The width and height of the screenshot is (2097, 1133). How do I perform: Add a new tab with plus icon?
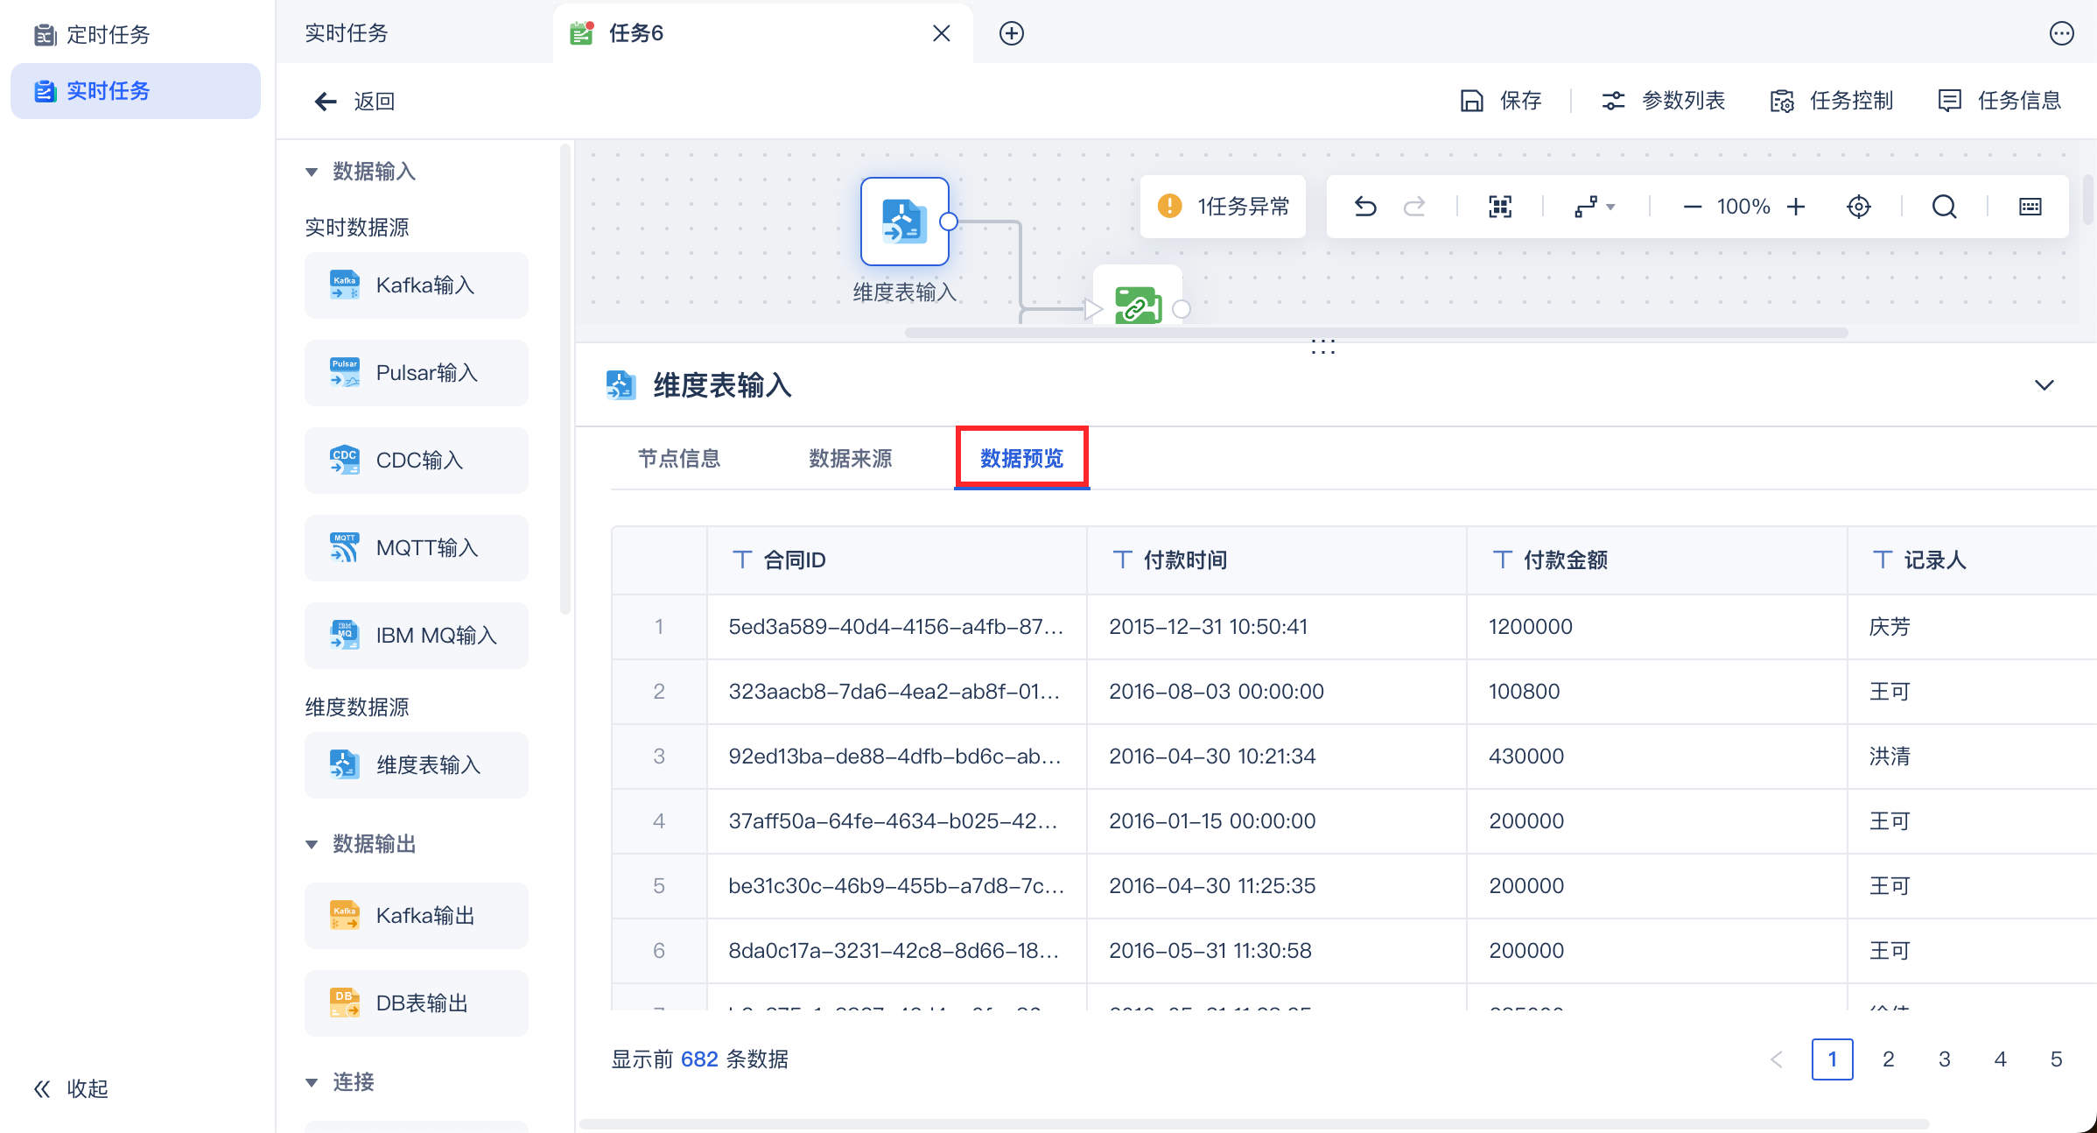click(x=1012, y=33)
